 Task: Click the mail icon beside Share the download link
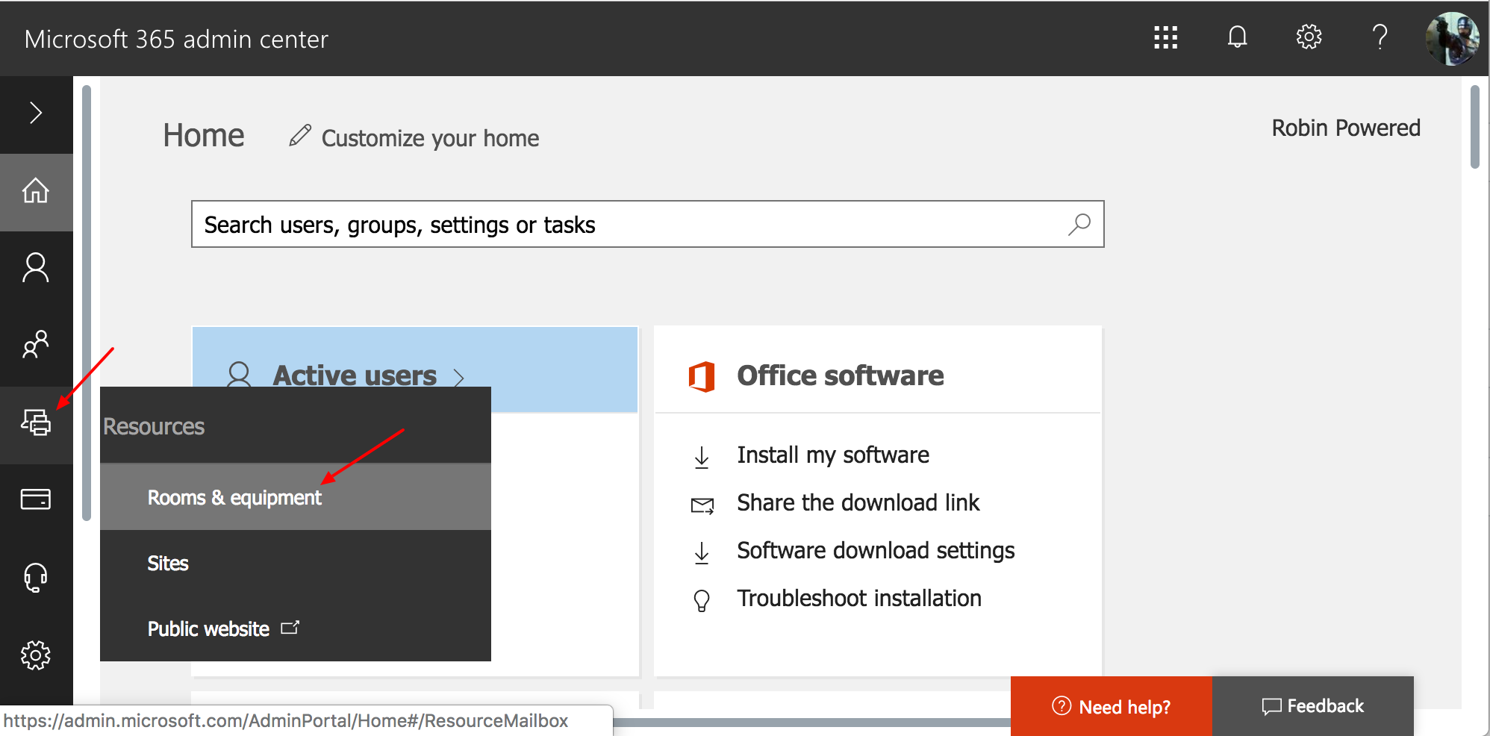702,505
